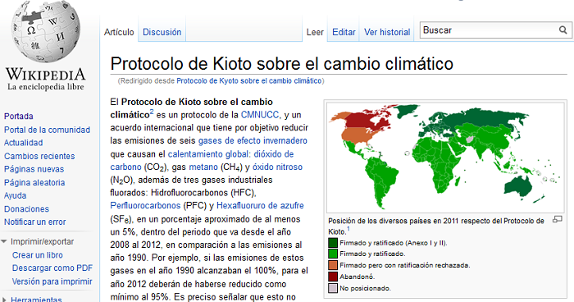Select the Leer tab
The image size is (574, 302).
315,32
